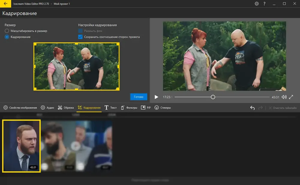This screenshot has height=185, width=300.
Task: Expand preview to fullscreen
Action: pos(291,97)
